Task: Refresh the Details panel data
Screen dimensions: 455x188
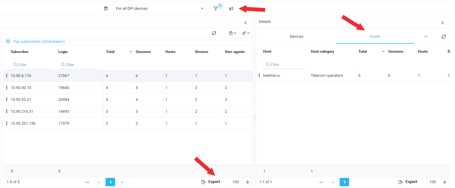Action: click(443, 37)
